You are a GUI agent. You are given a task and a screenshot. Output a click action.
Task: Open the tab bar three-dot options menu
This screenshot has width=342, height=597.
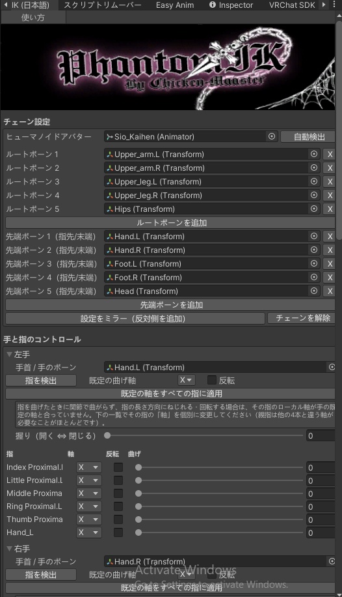click(x=334, y=5)
